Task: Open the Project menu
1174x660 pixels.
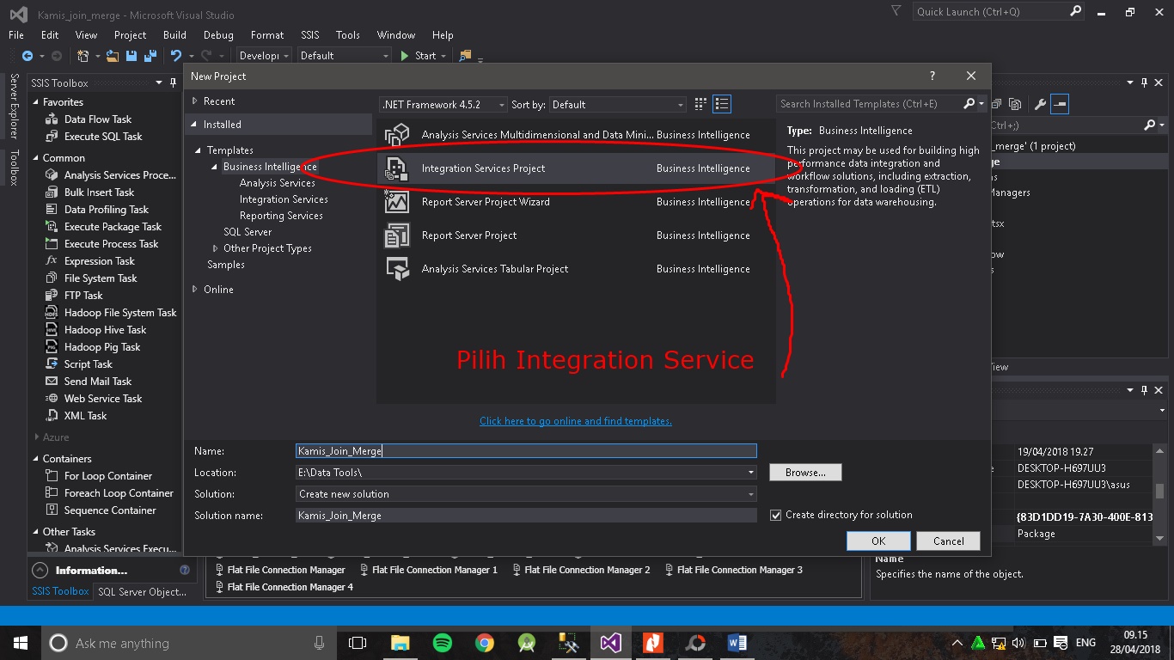Action: click(131, 35)
